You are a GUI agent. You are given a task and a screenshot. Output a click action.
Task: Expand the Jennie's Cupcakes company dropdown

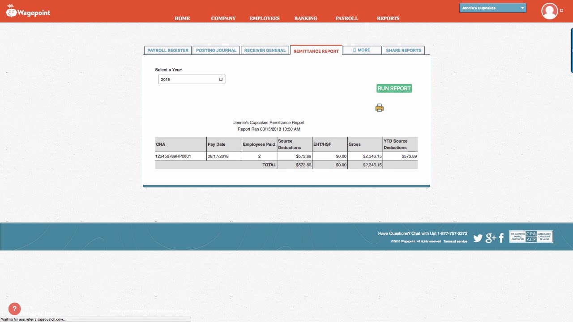tap(492, 8)
